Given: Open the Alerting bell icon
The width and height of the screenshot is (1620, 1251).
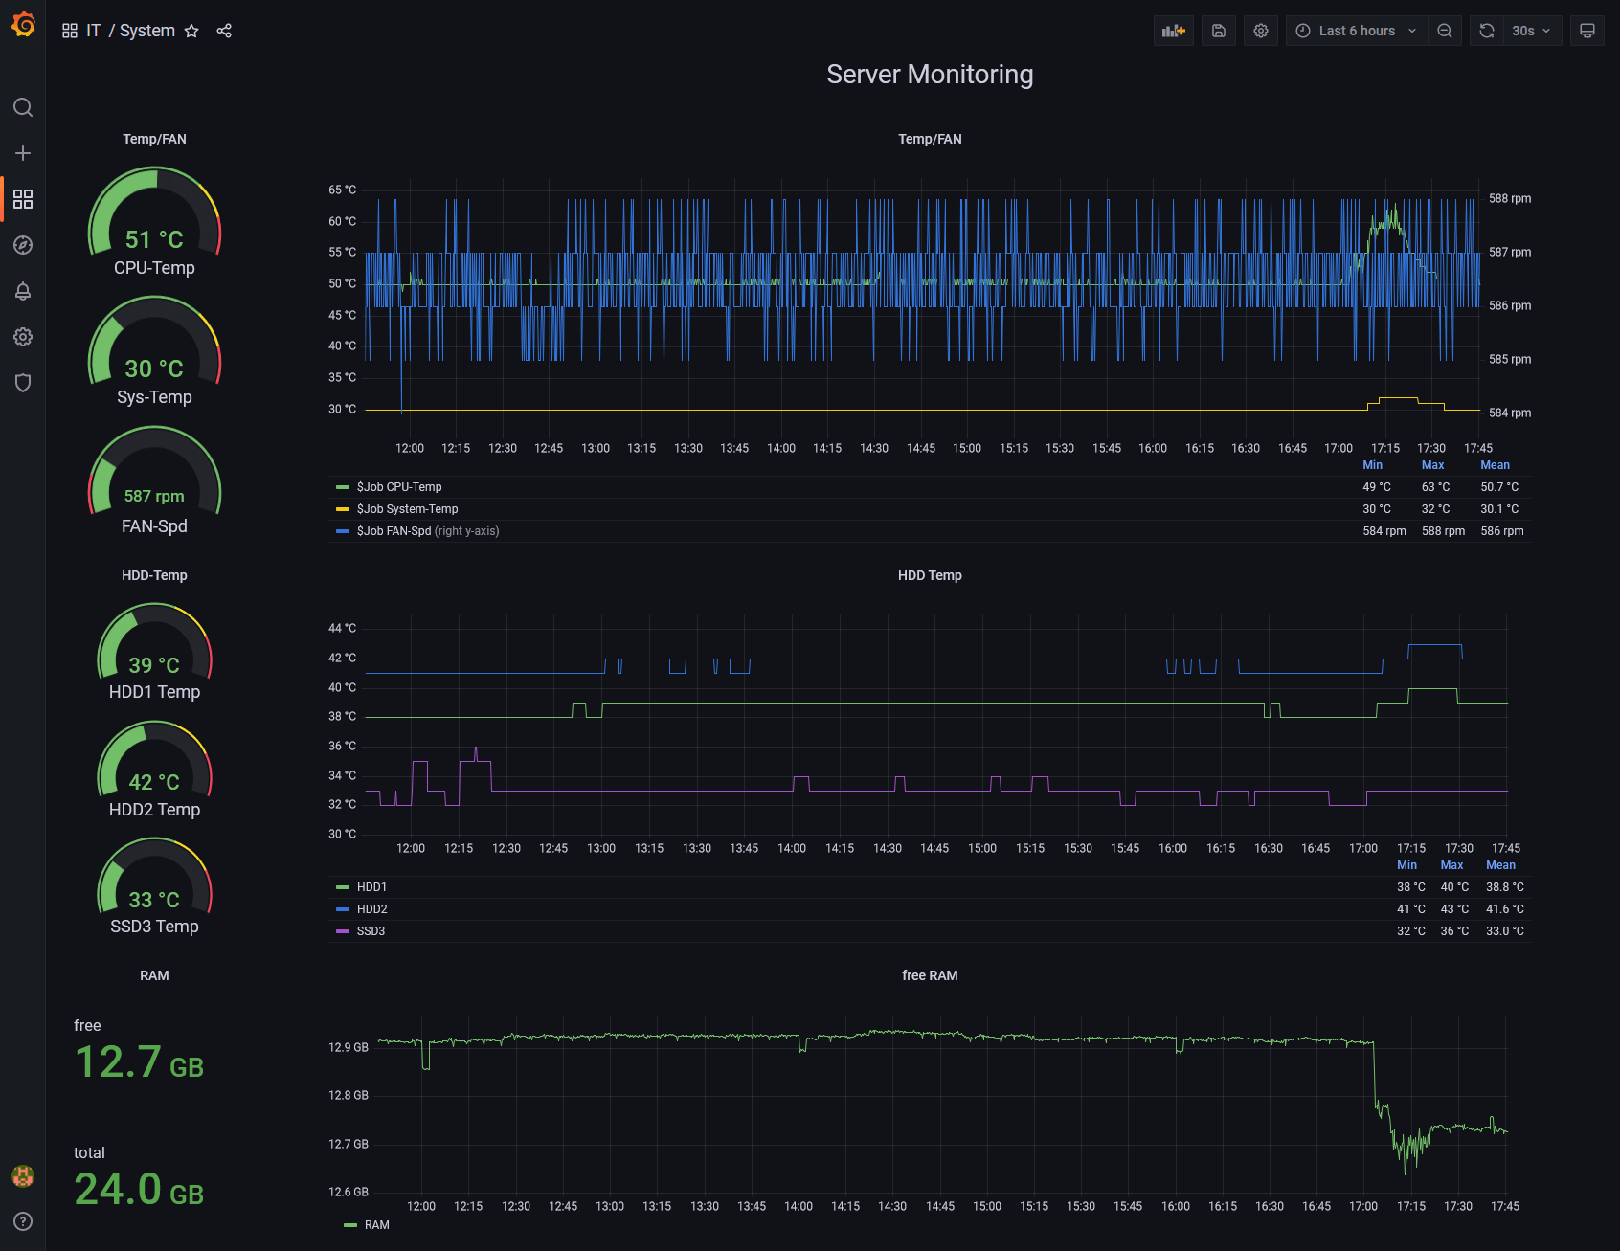Looking at the screenshot, I should (23, 291).
